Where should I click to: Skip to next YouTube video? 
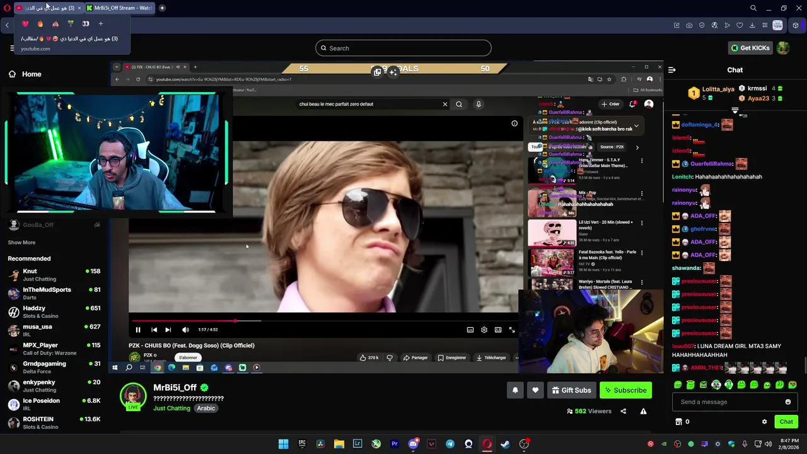(168, 330)
